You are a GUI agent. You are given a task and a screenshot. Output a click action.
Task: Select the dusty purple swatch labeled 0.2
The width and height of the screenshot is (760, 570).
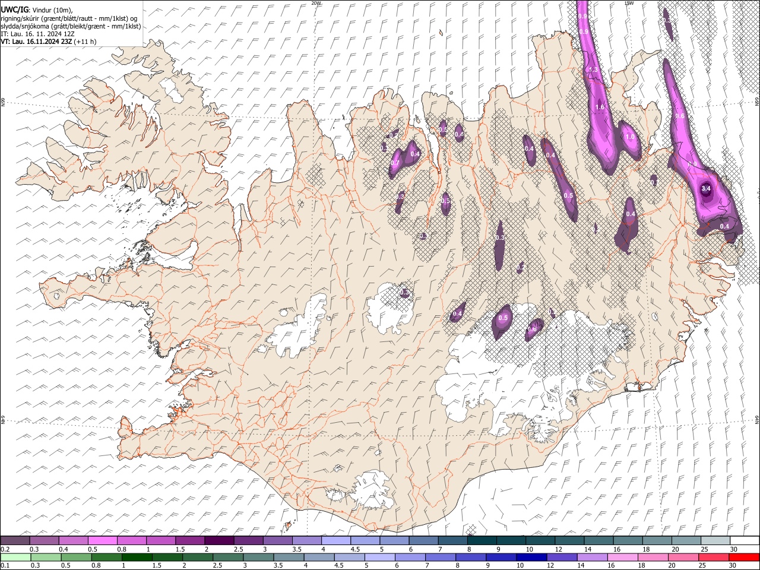point(15,540)
